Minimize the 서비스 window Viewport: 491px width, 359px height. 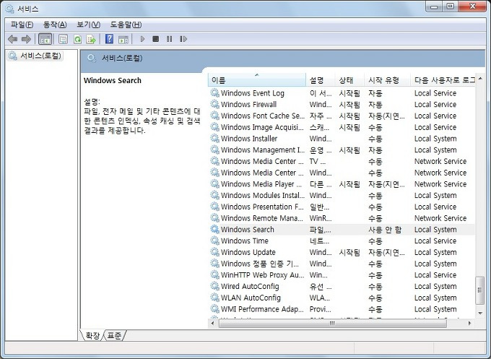(x=434, y=7)
